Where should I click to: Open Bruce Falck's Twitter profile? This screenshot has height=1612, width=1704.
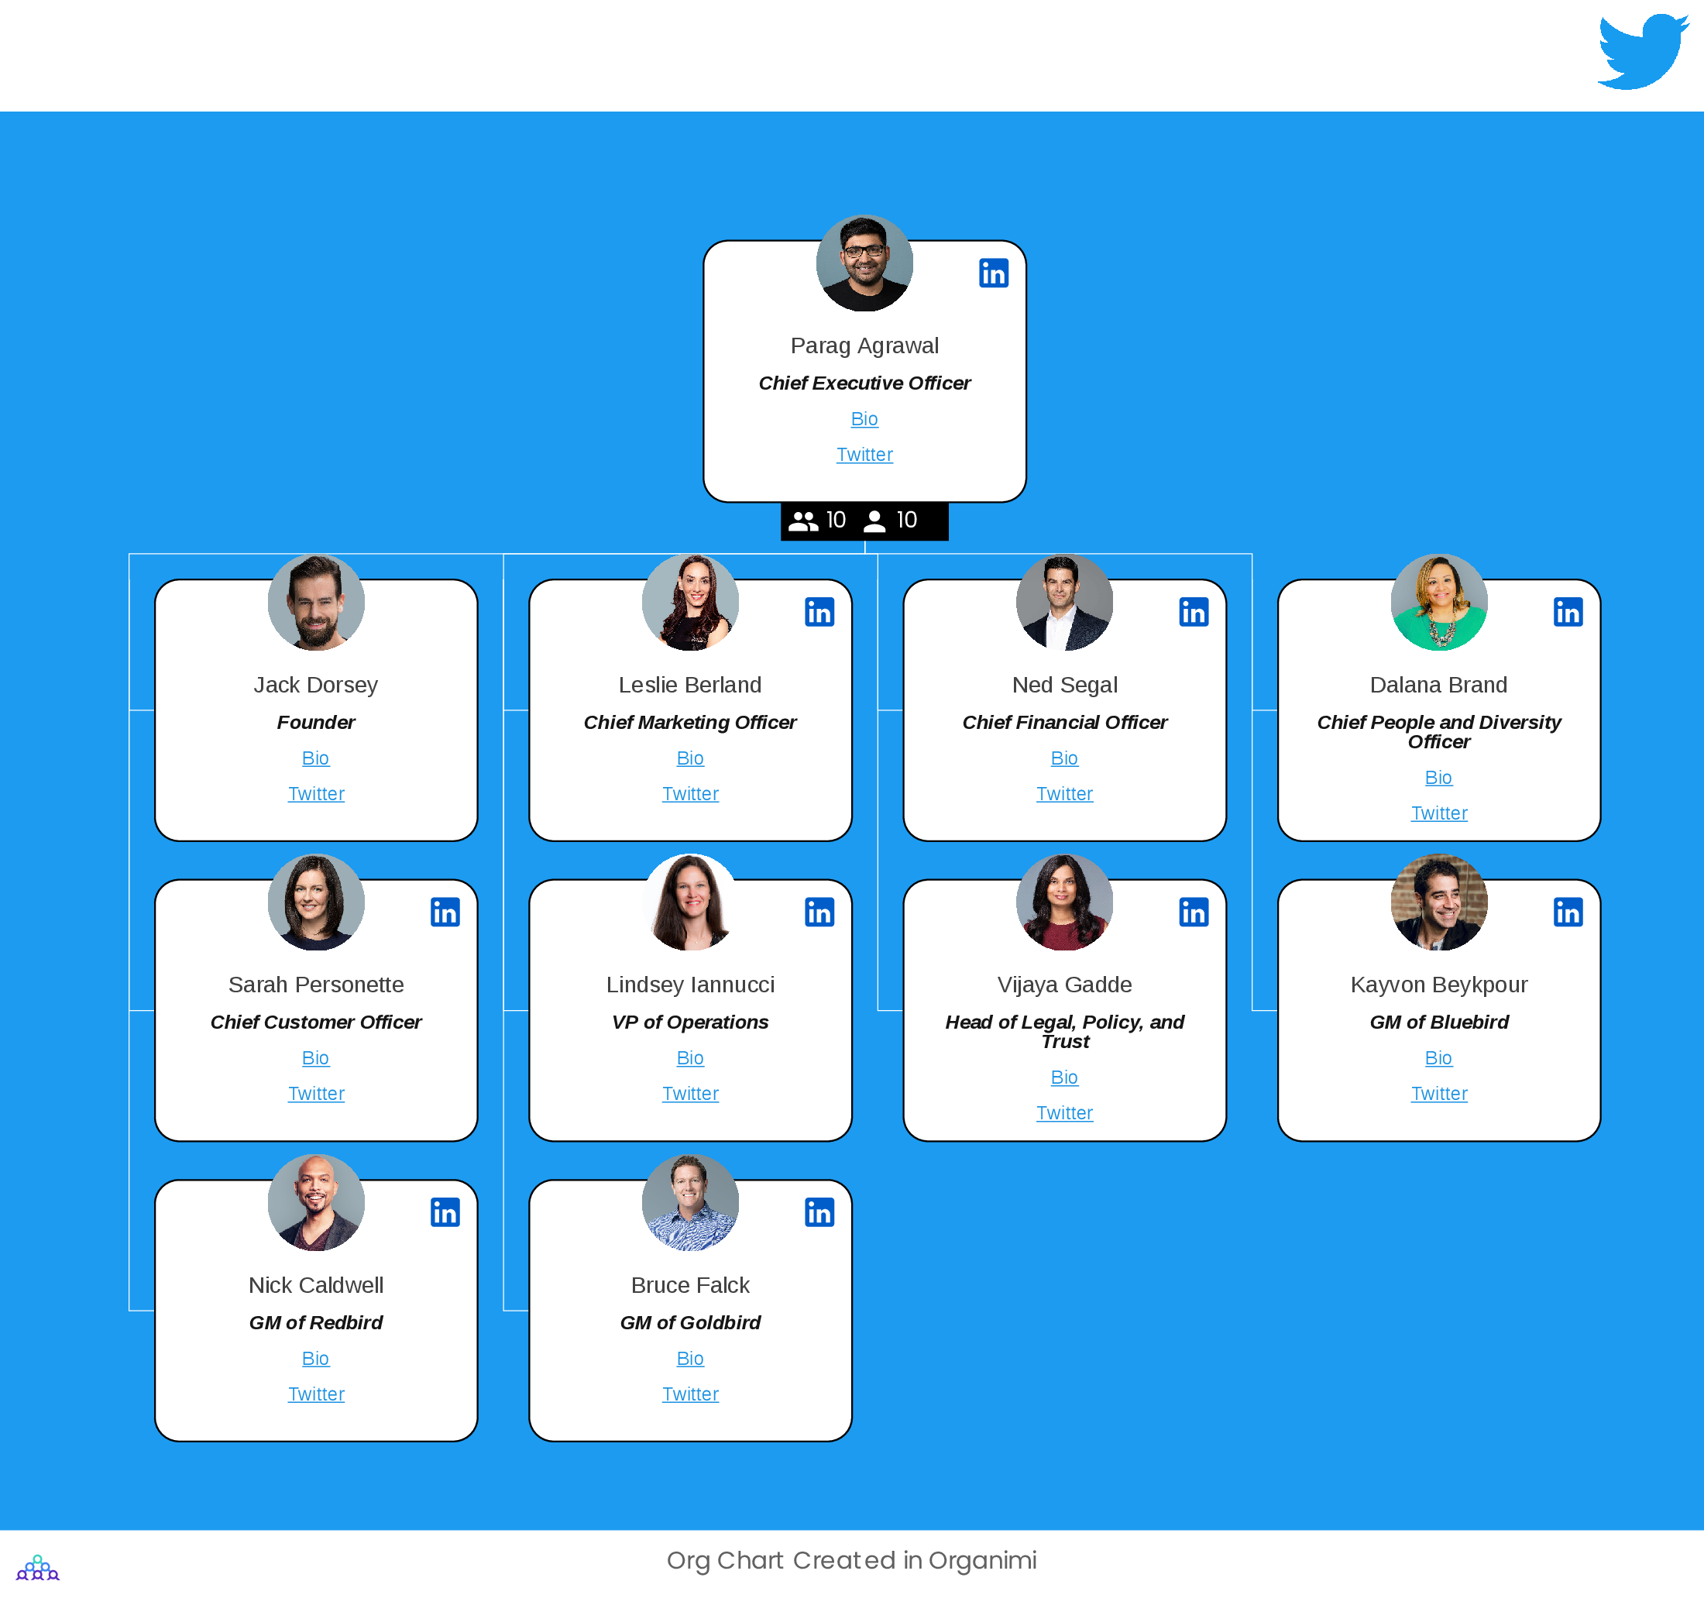(691, 1394)
